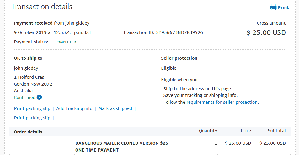Select the Subtotal column header
The image size is (299, 155).
click(276, 131)
